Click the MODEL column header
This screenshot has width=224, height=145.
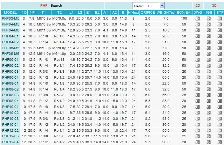click(x=10, y=12)
